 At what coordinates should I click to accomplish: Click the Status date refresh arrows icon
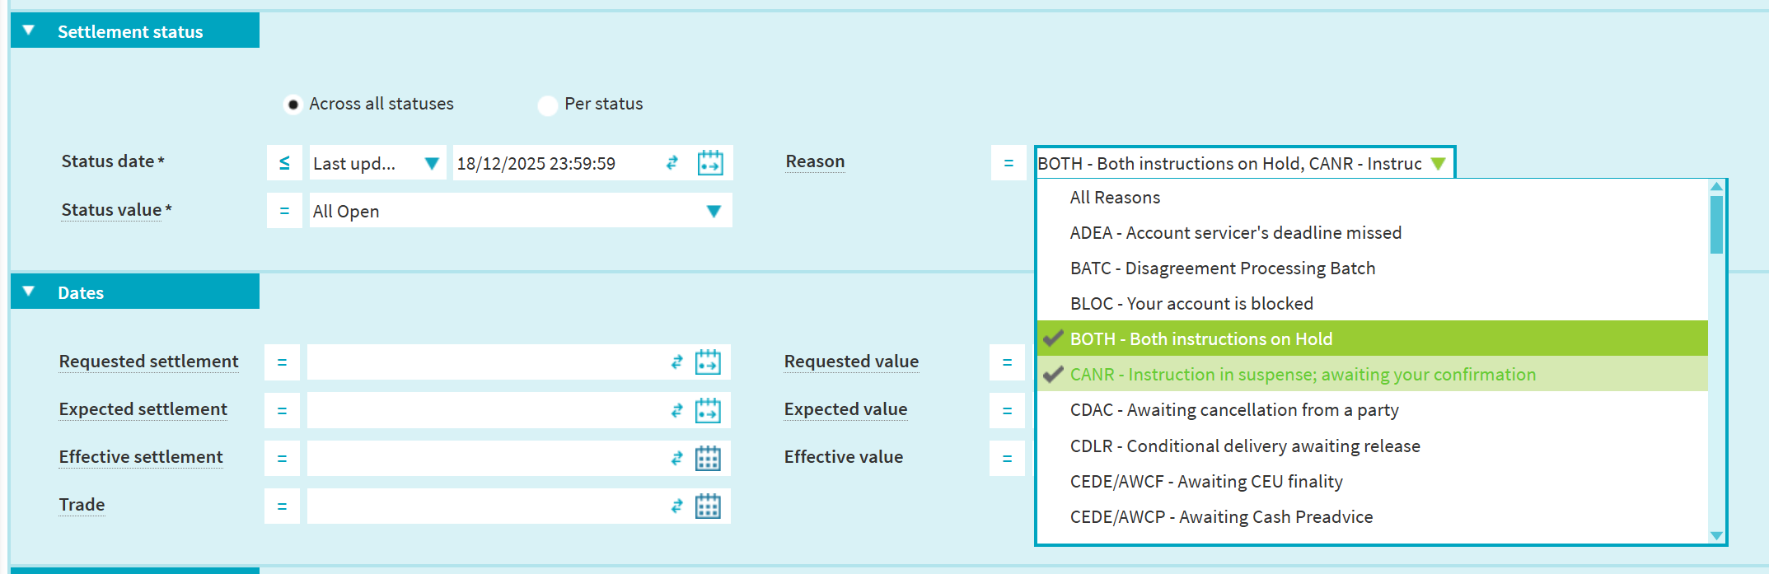point(672,163)
